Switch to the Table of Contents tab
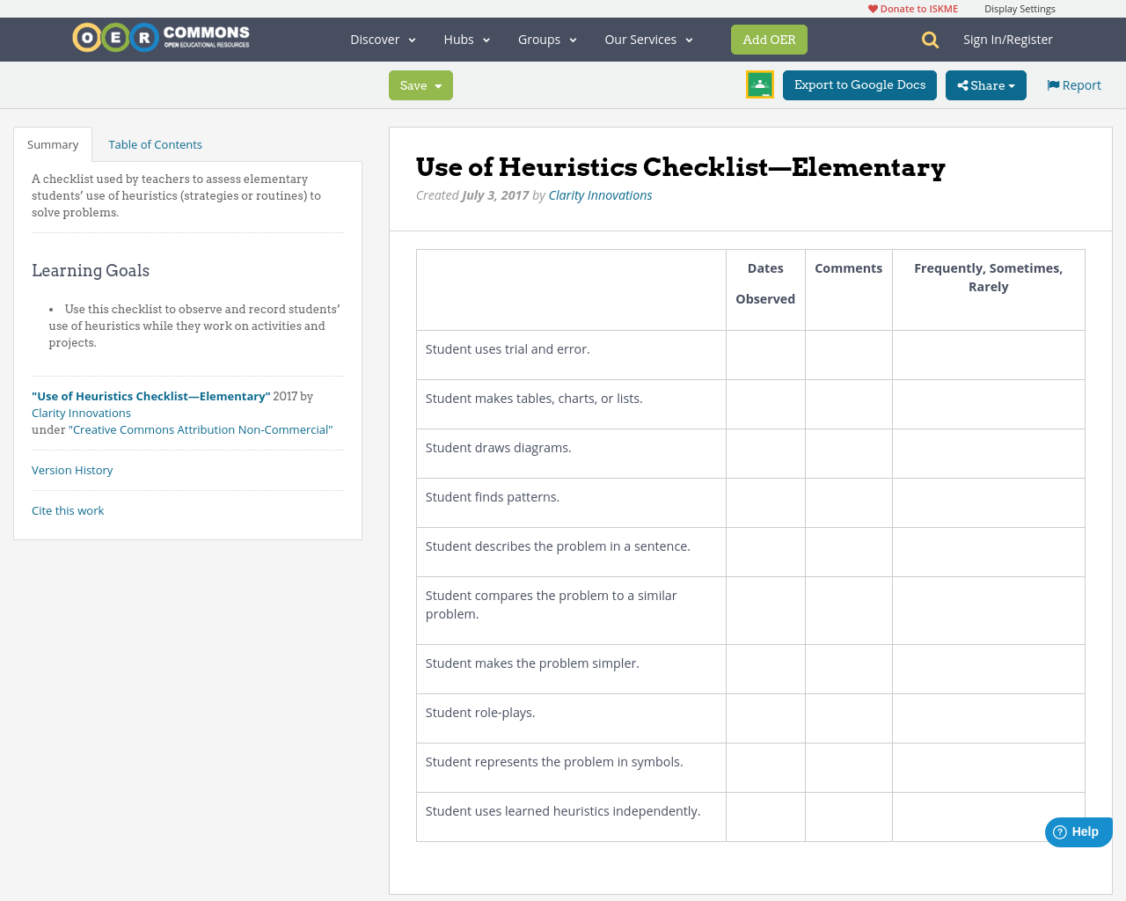This screenshot has width=1126, height=901. 155,143
